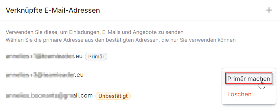The width and height of the screenshot is (280, 107).
Task: Click the blurred part of the gmail address
Action: click(40, 96)
